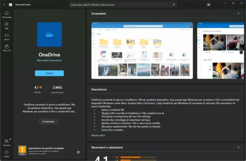246x161 pixels.
Task: Open the App section in sidebar
Action: [7, 26]
